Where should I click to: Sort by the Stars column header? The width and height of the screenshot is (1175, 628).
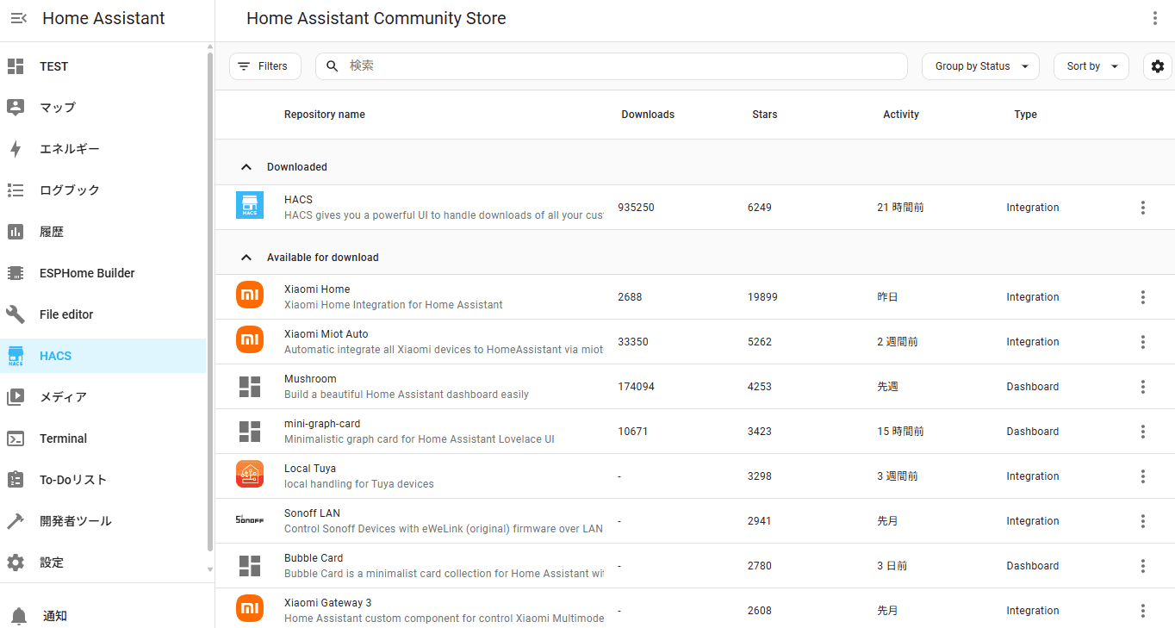click(x=765, y=115)
